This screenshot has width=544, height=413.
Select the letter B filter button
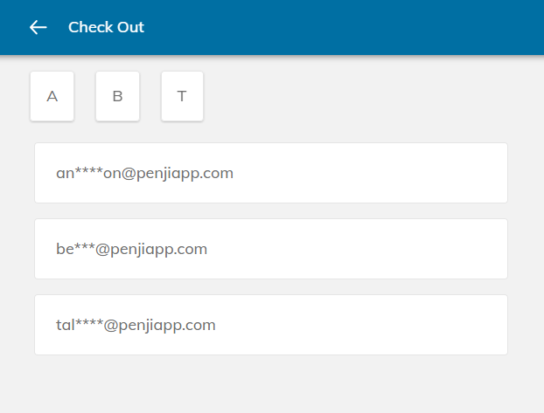pyautogui.click(x=117, y=96)
